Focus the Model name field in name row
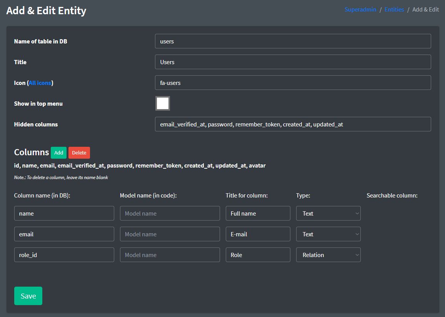Image resolution: width=445 pixels, height=317 pixels. click(x=170, y=213)
